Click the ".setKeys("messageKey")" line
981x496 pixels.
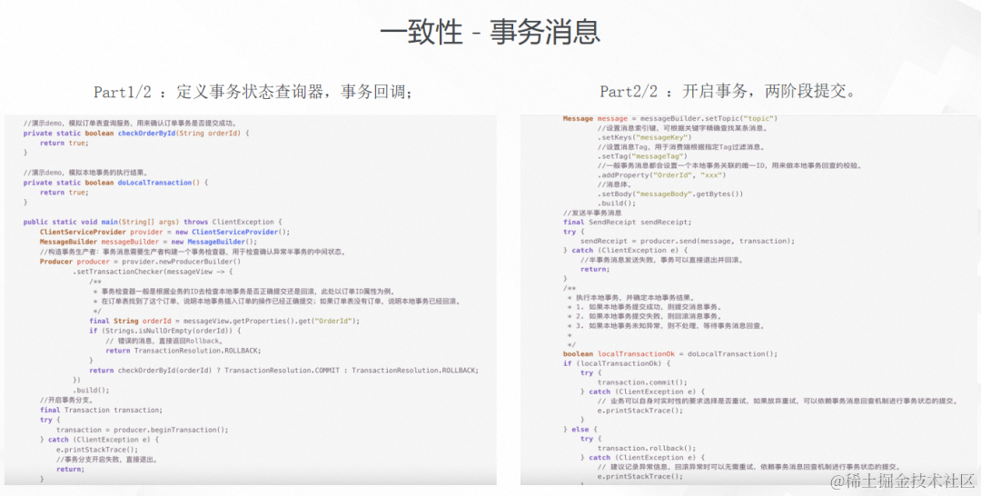click(644, 137)
